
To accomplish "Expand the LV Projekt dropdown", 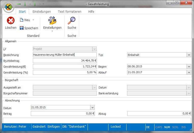I will point(94,49).
